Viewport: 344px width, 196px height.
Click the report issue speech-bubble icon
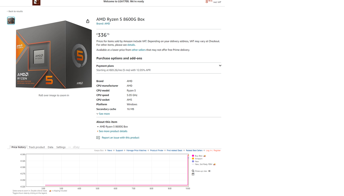click(x=98, y=138)
